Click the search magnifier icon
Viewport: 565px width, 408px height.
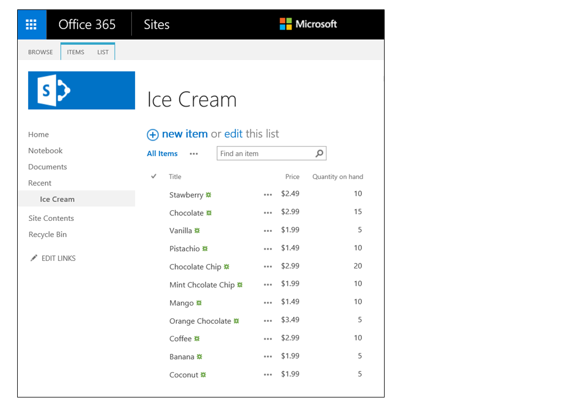point(319,153)
